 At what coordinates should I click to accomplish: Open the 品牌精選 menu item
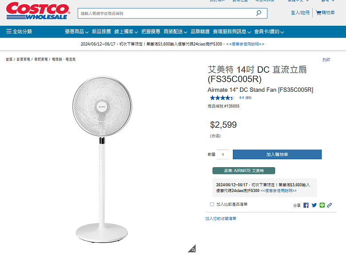tap(200, 31)
